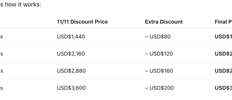Click first-column cell in the USD$3,600 row
Screen dimensions: 232x100
(x=2, y=88)
